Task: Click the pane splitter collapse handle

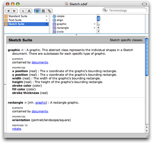Action: (x=76, y=35)
